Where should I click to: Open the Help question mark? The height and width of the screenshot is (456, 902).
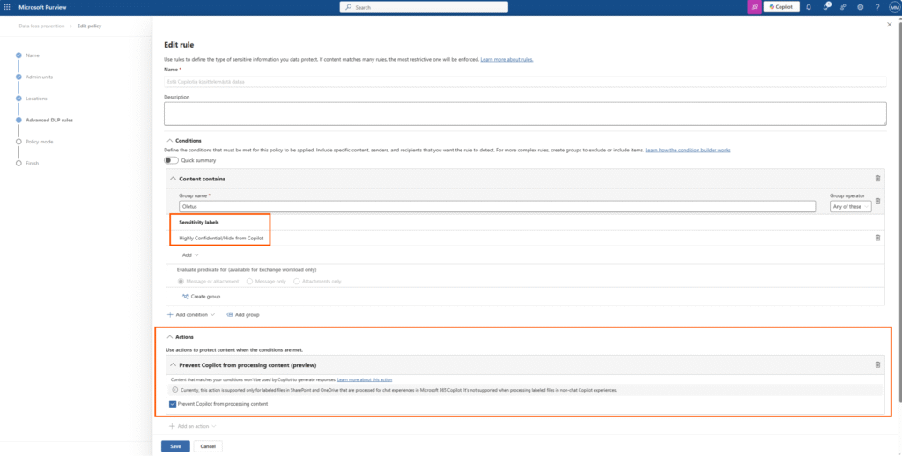[877, 7]
